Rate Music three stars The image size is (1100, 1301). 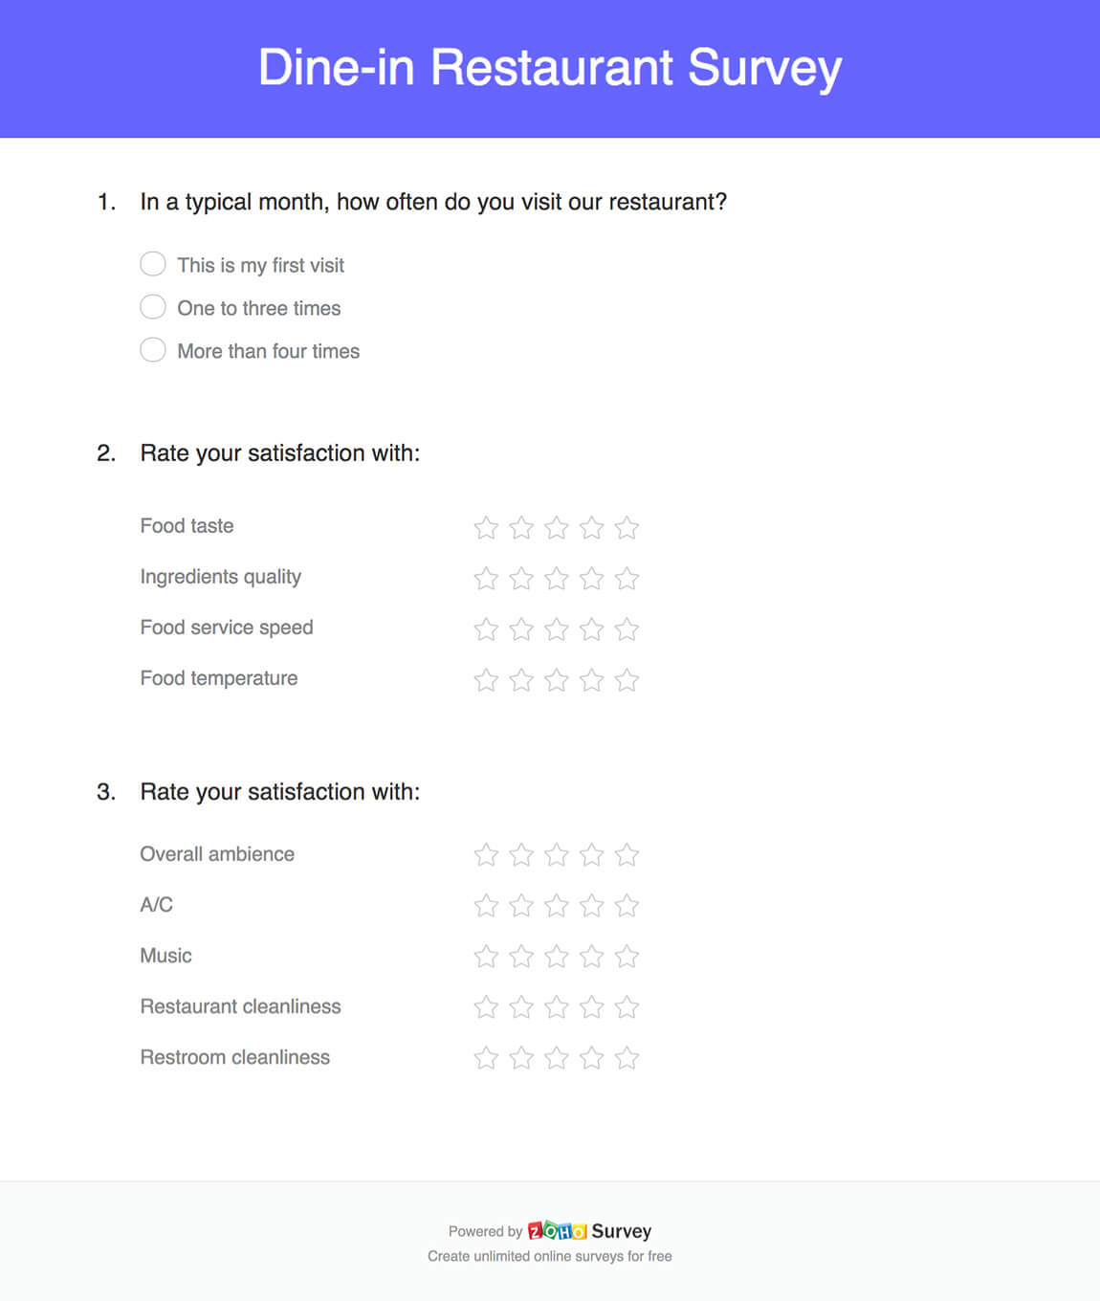point(557,956)
